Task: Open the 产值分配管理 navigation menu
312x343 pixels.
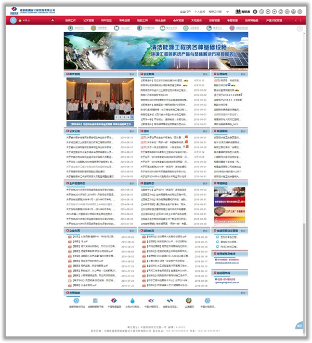Action: click(x=274, y=20)
